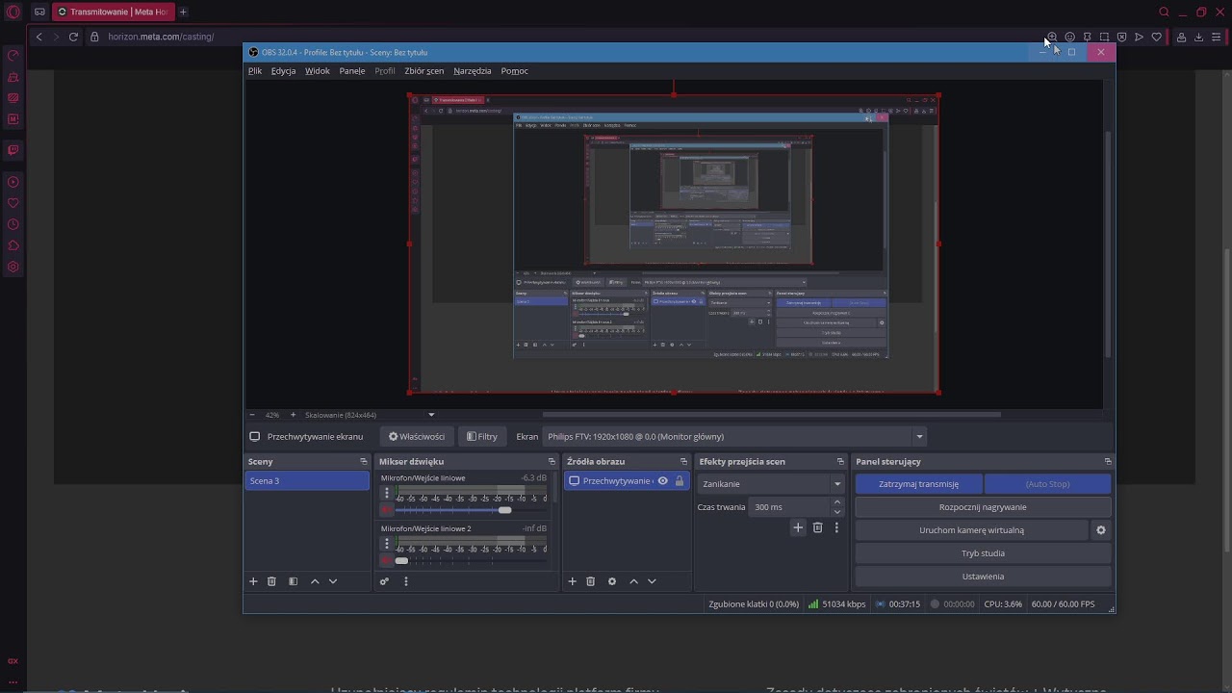The image size is (1232, 693).
Task: Remove the selected scene transition
Action: pos(817,527)
